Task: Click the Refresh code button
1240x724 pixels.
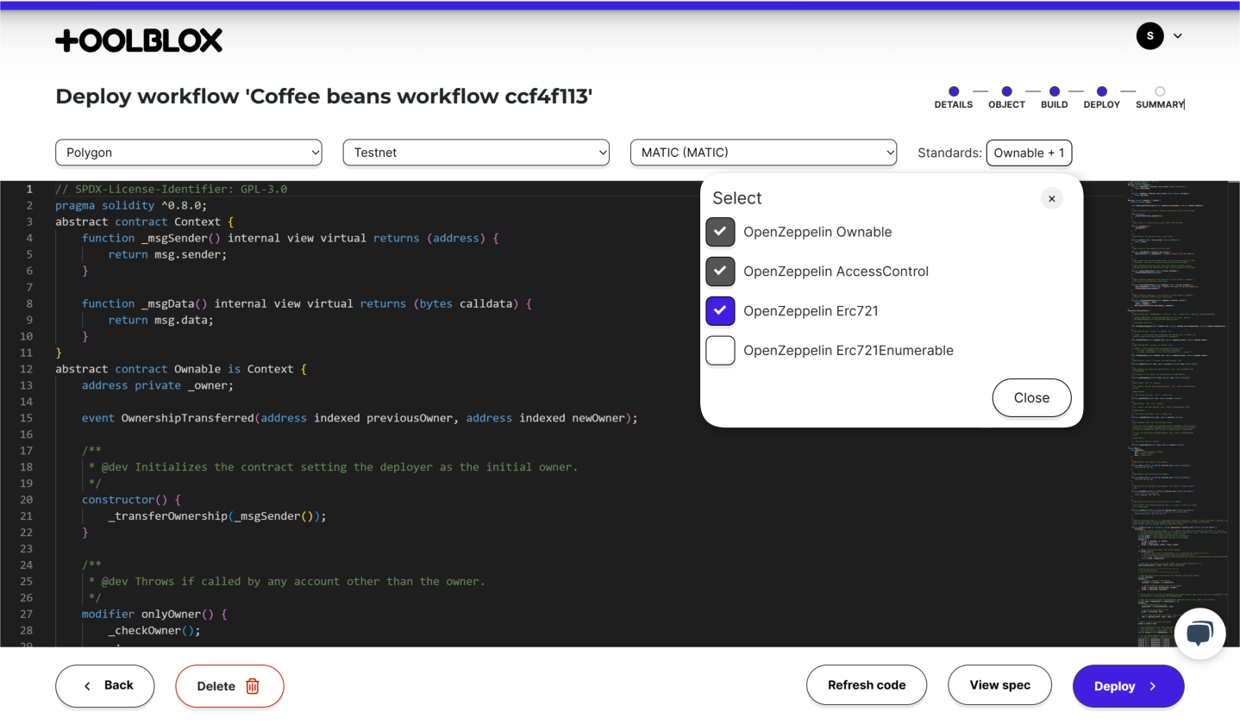Action: tap(867, 685)
